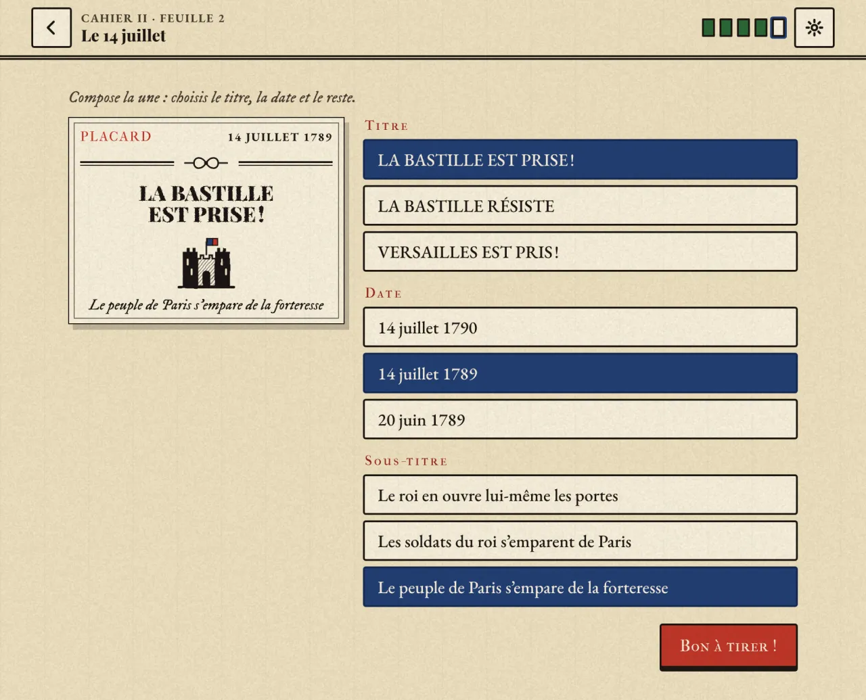Pick date option '20 juin 1789'
Viewport: 866px width, 700px height.
(x=580, y=419)
